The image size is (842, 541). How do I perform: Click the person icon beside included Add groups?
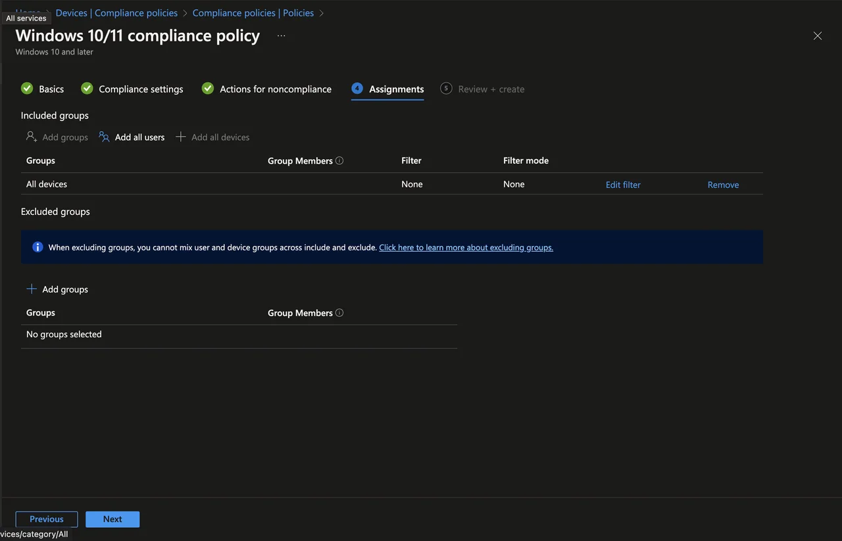(32, 137)
